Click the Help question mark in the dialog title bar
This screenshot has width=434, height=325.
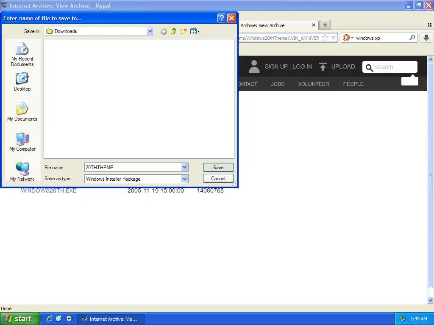tap(221, 18)
